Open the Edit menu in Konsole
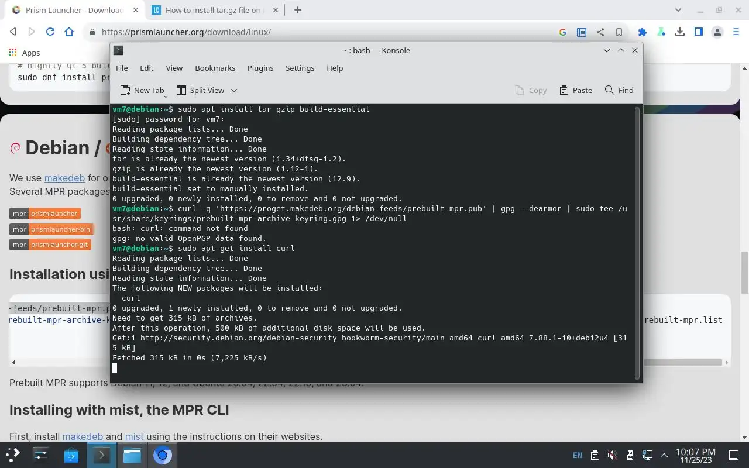 [146, 68]
